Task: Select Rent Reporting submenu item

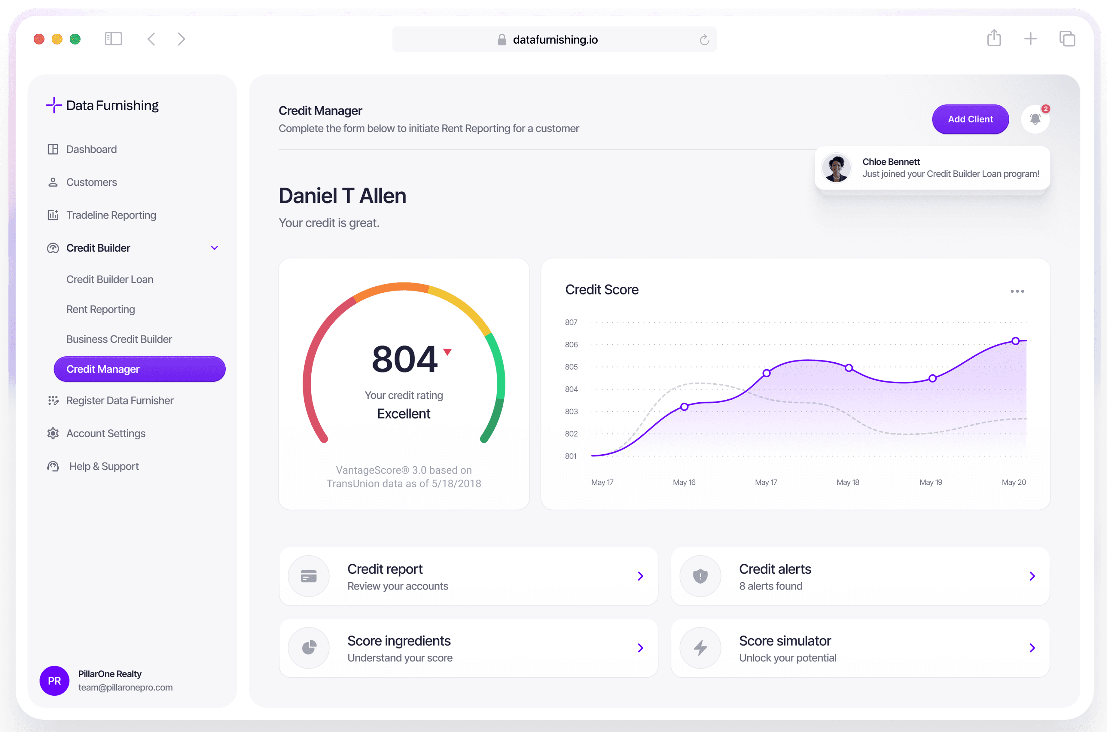Action: 100,309
